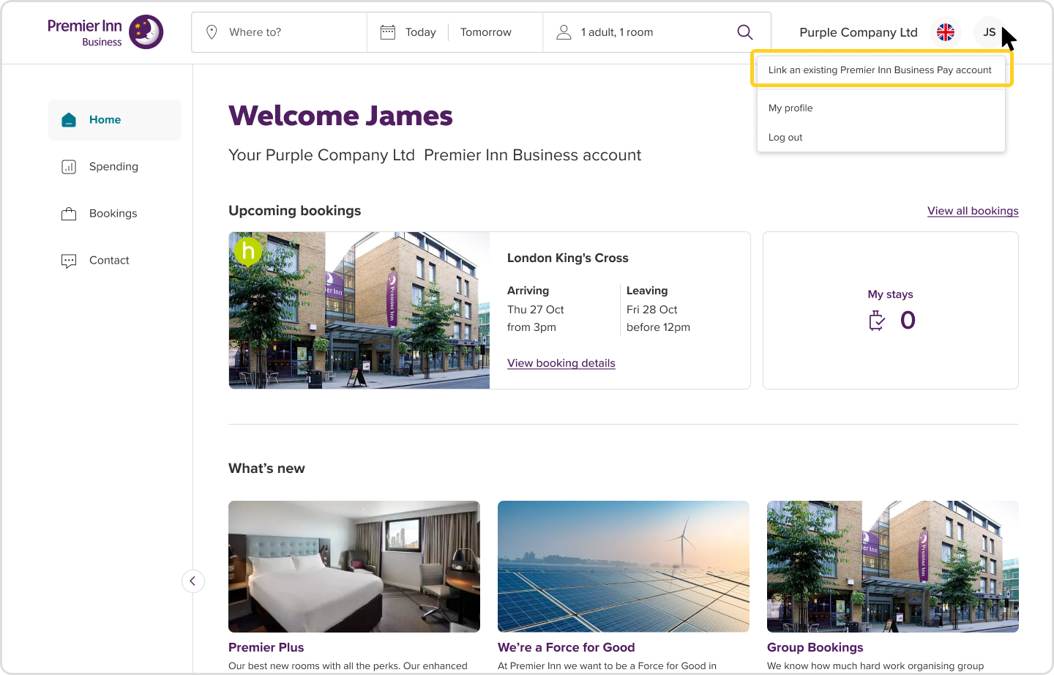Click the Spending chart icon

(x=69, y=167)
